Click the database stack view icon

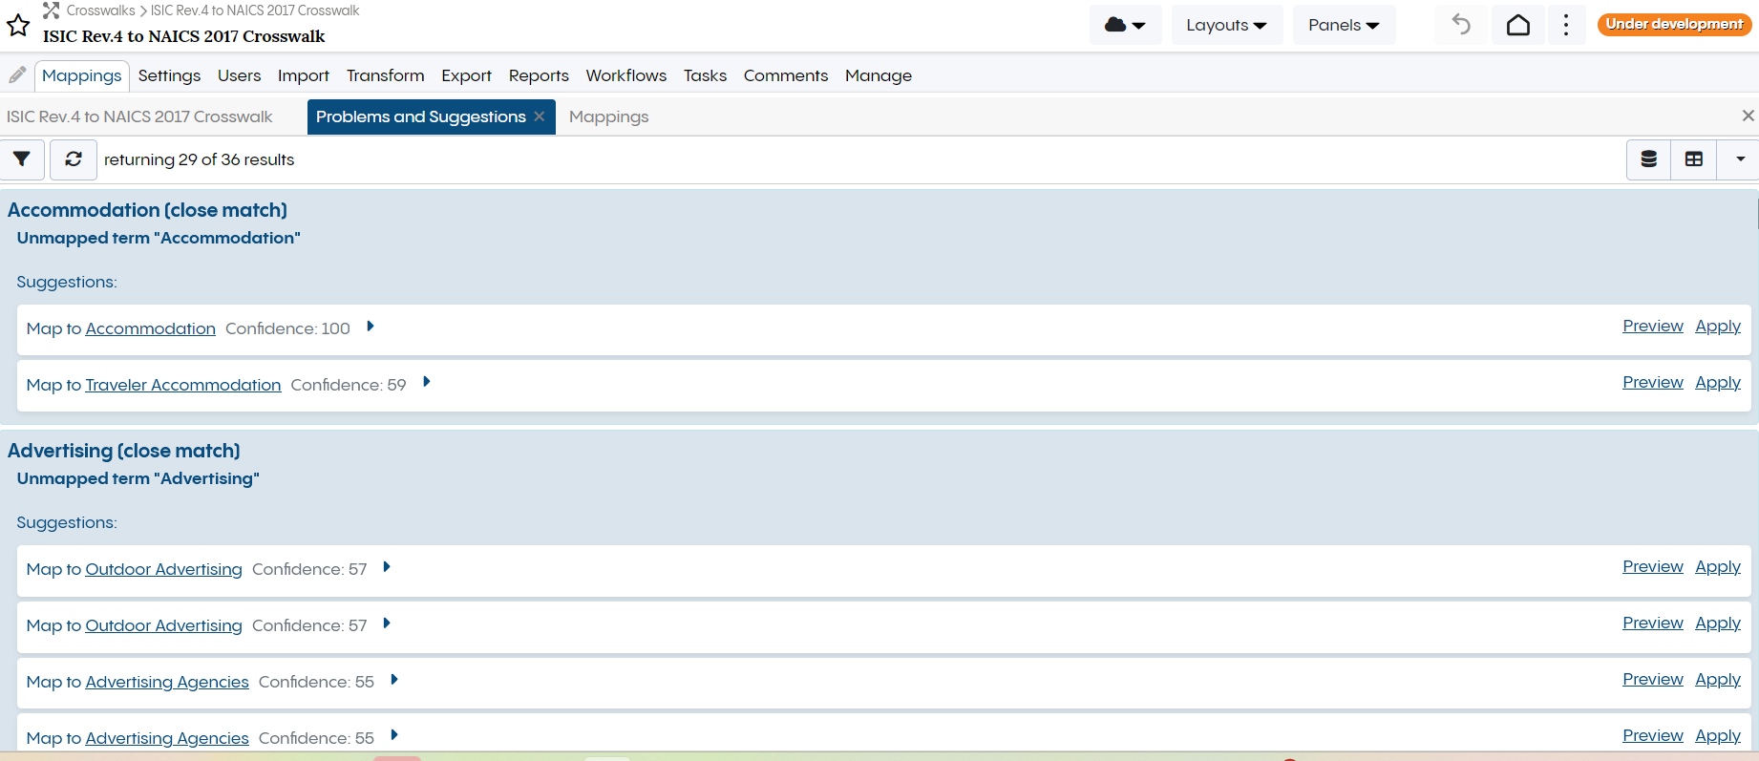point(1648,159)
